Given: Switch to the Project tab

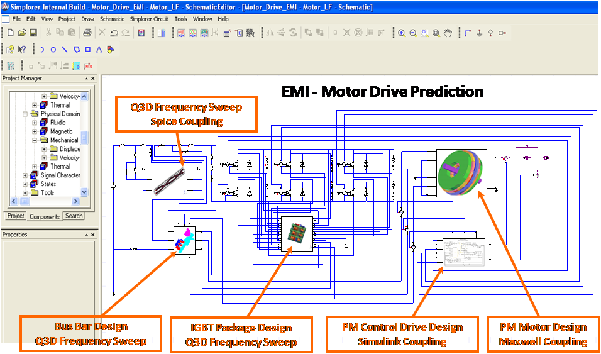Looking at the screenshot, I should pyautogui.click(x=16, y=216).
